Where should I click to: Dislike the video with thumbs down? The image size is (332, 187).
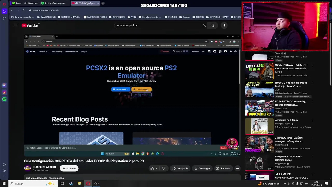163,168
